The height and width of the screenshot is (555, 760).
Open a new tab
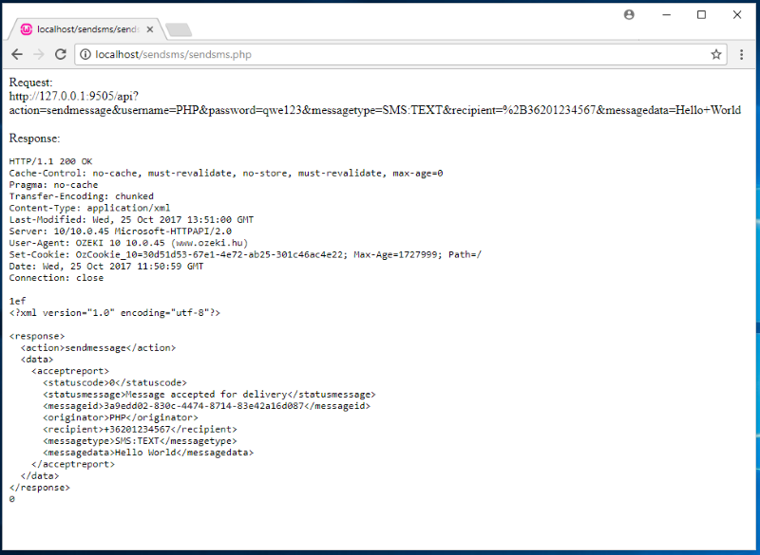click(179, 30)
